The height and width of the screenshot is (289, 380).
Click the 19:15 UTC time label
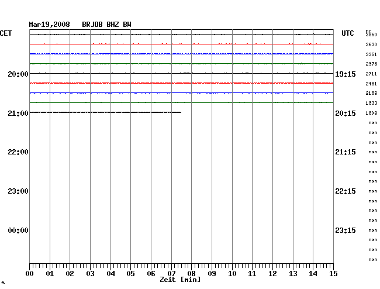click(x=346, y=74)
